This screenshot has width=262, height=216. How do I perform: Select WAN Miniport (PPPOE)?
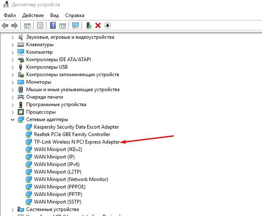60,187
